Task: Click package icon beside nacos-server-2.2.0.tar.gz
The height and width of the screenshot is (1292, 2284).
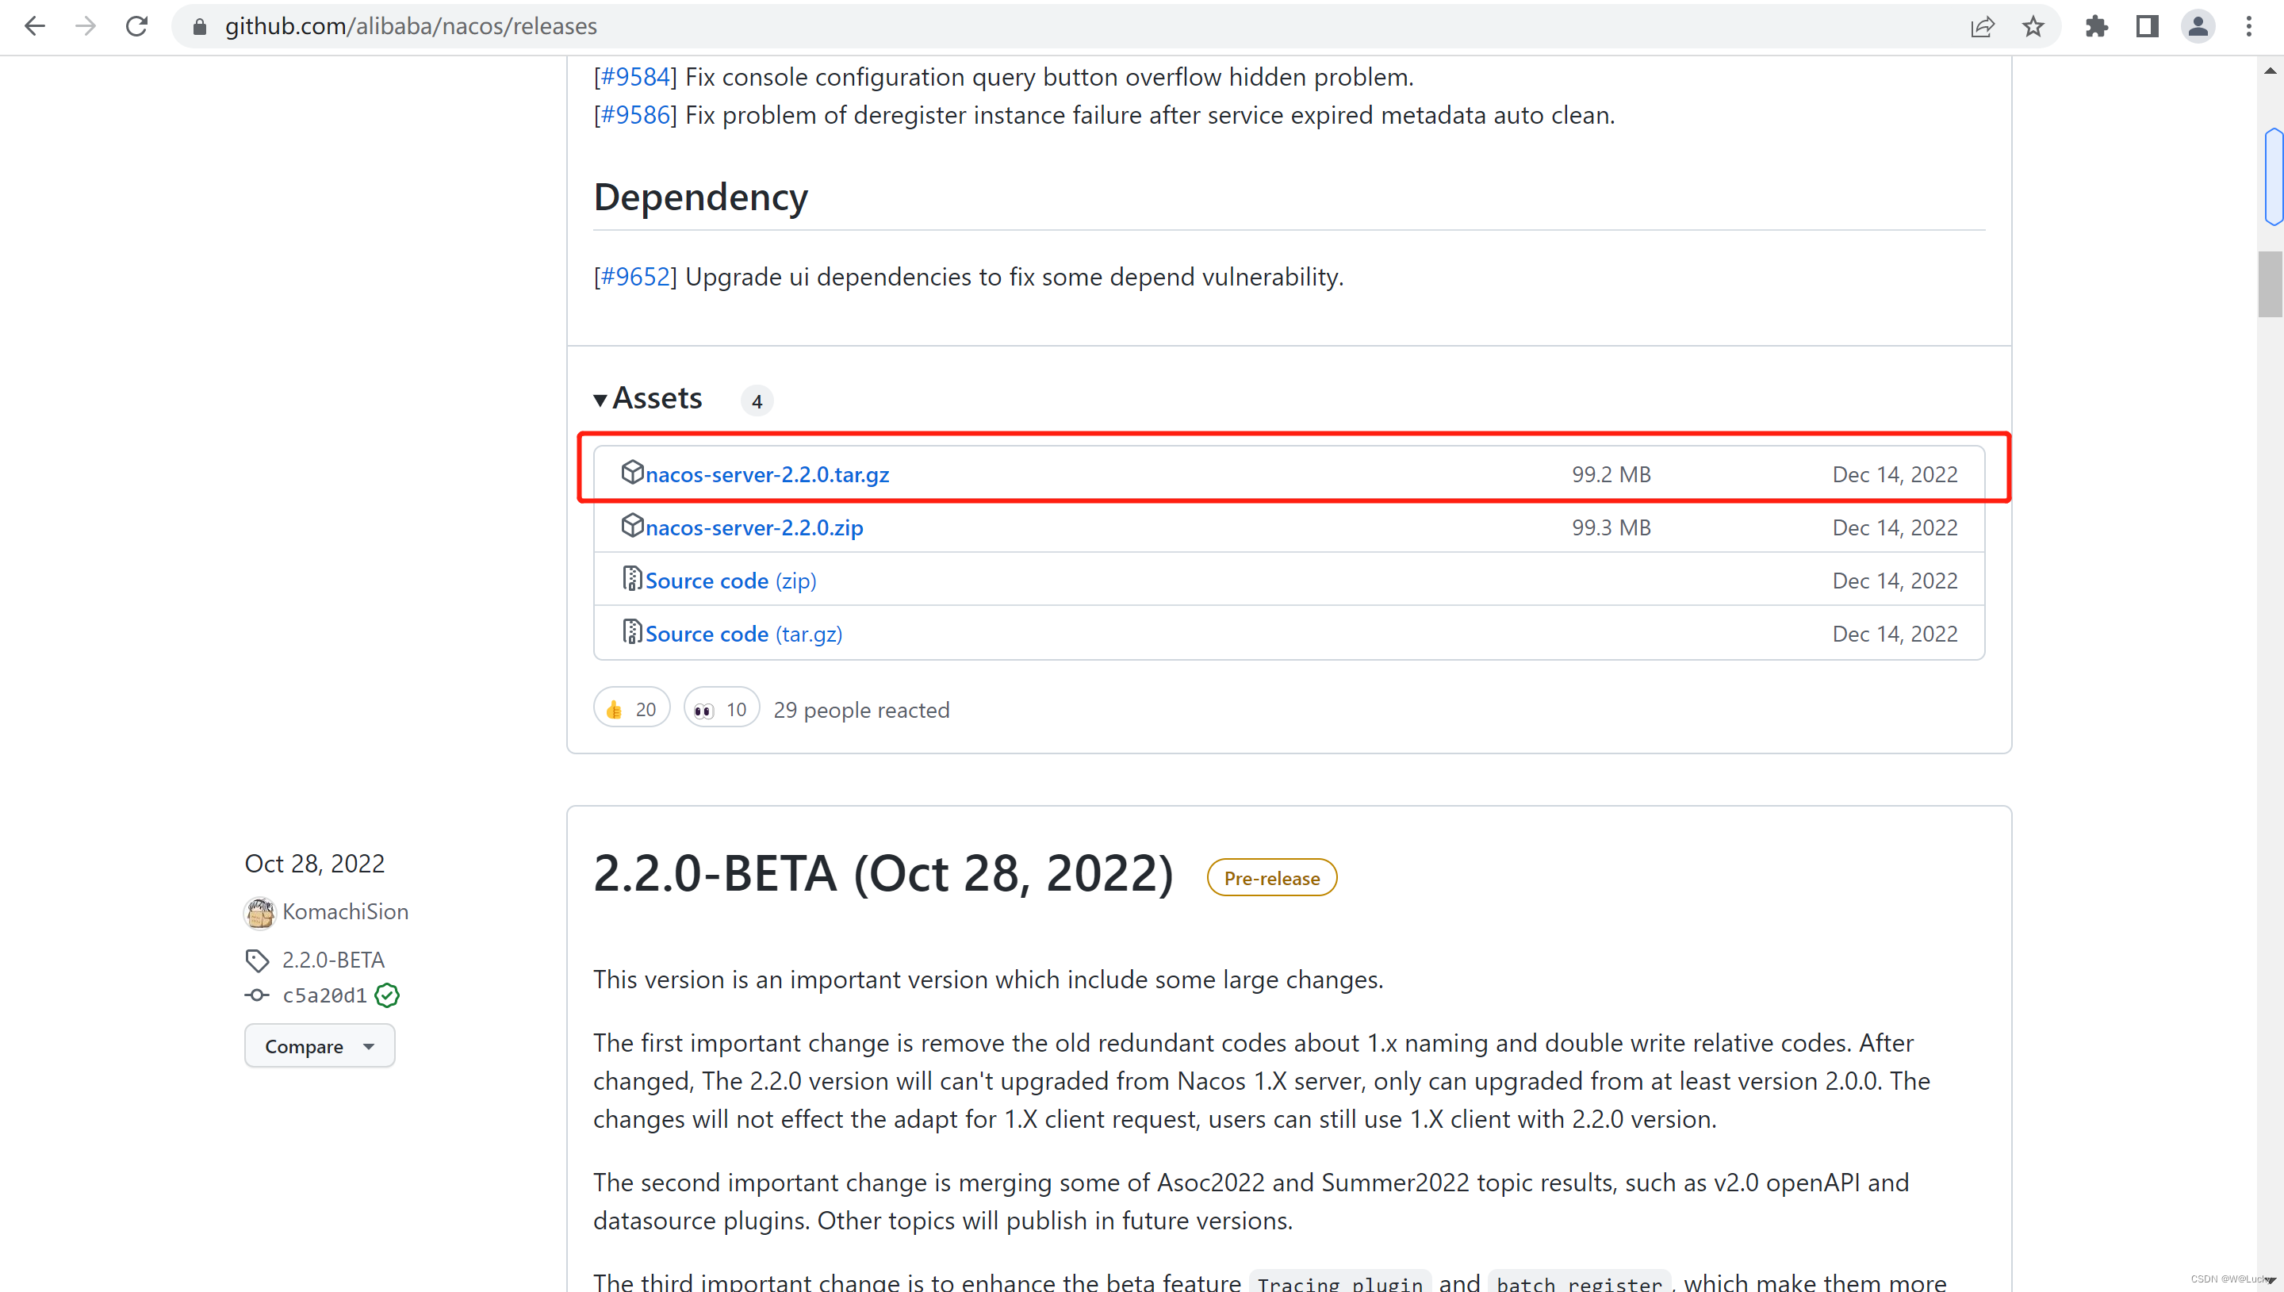Action: point(631,472)
